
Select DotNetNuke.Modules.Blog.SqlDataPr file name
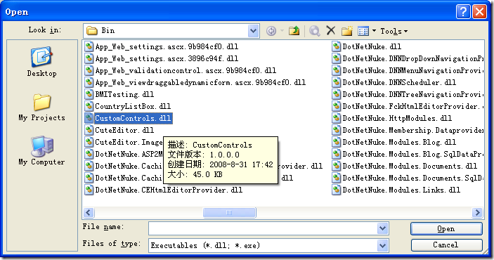tap(413, 154)
